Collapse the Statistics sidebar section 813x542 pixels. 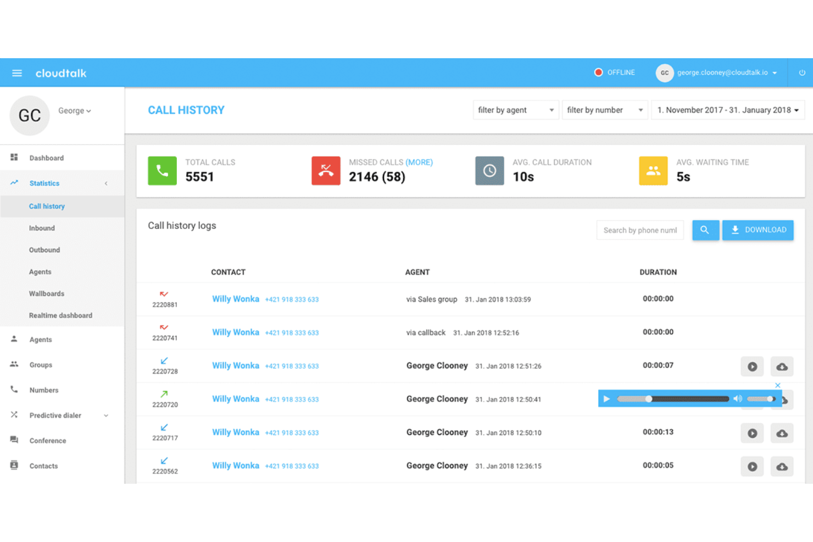coord(106,183)
